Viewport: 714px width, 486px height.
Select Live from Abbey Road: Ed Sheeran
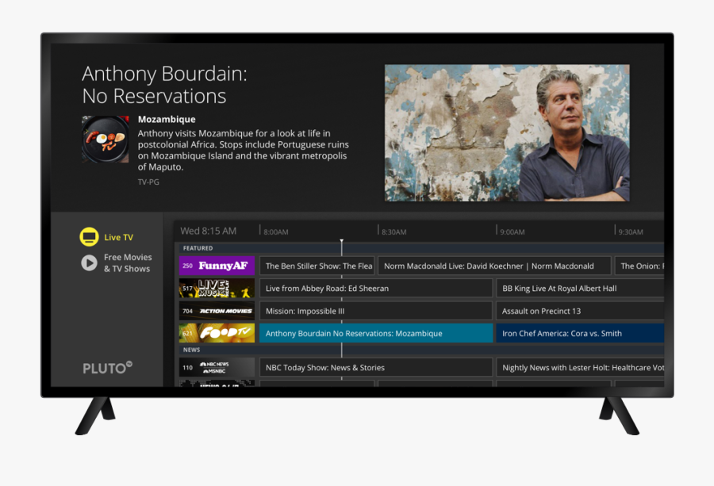(376, 288)
